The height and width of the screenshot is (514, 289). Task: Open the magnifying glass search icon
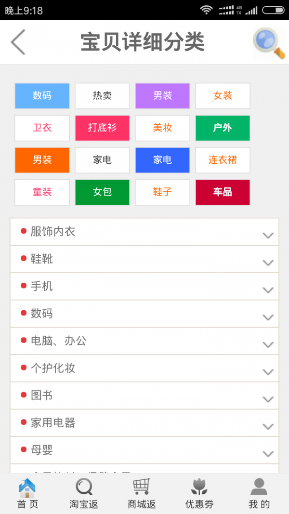[x=269, y=43]
